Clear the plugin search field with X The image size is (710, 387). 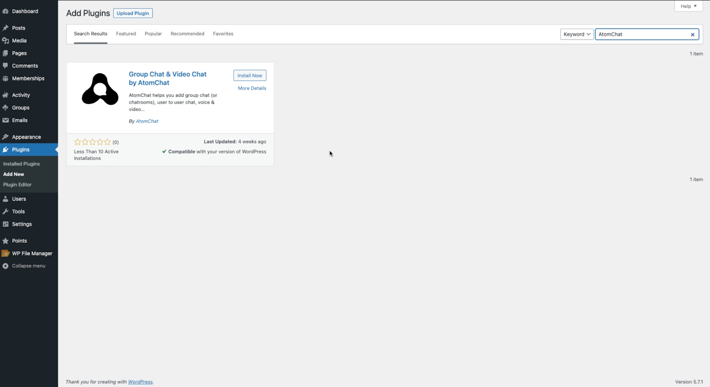pyautogui.click(x=692, y=35)
